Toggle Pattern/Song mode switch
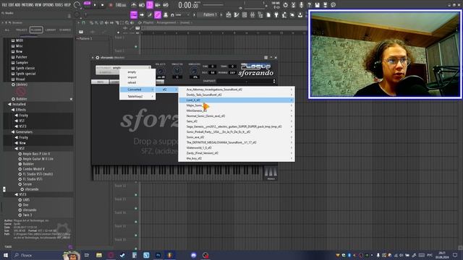The height and width of the screenshot is (260, 463). click(x=87, y=4)
